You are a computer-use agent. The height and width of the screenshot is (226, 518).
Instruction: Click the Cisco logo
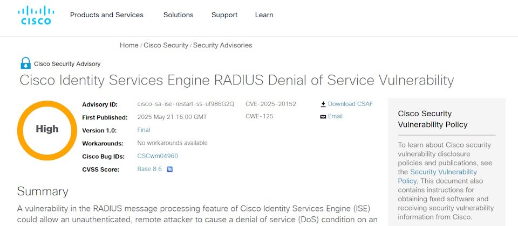tap(36, 15)
